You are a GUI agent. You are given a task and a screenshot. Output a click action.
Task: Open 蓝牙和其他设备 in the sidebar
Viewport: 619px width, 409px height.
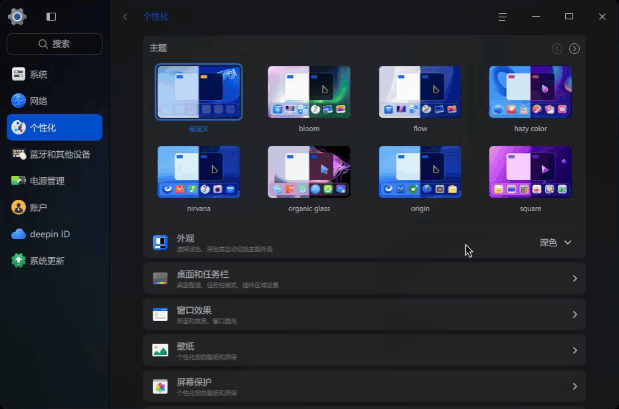[x=55, y=154]
